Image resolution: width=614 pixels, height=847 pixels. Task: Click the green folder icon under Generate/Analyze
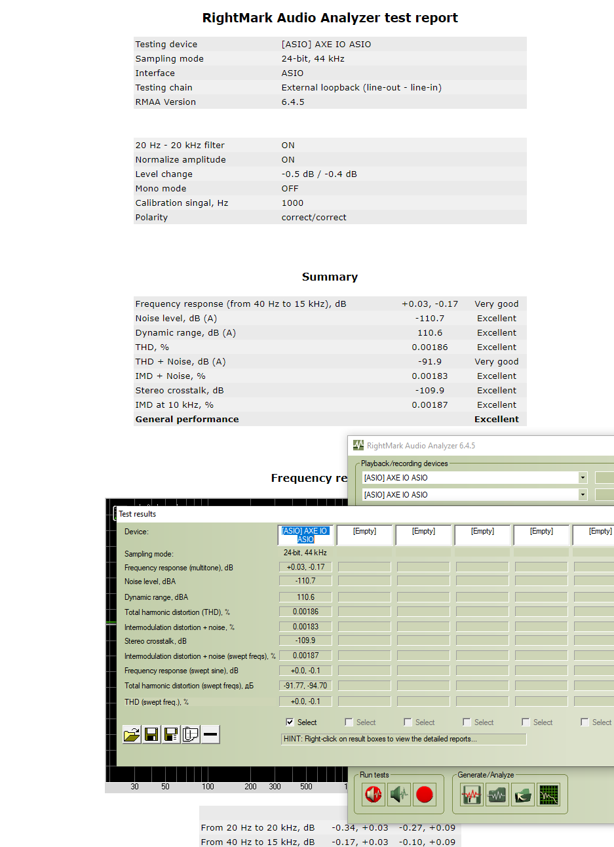[523, 795]
